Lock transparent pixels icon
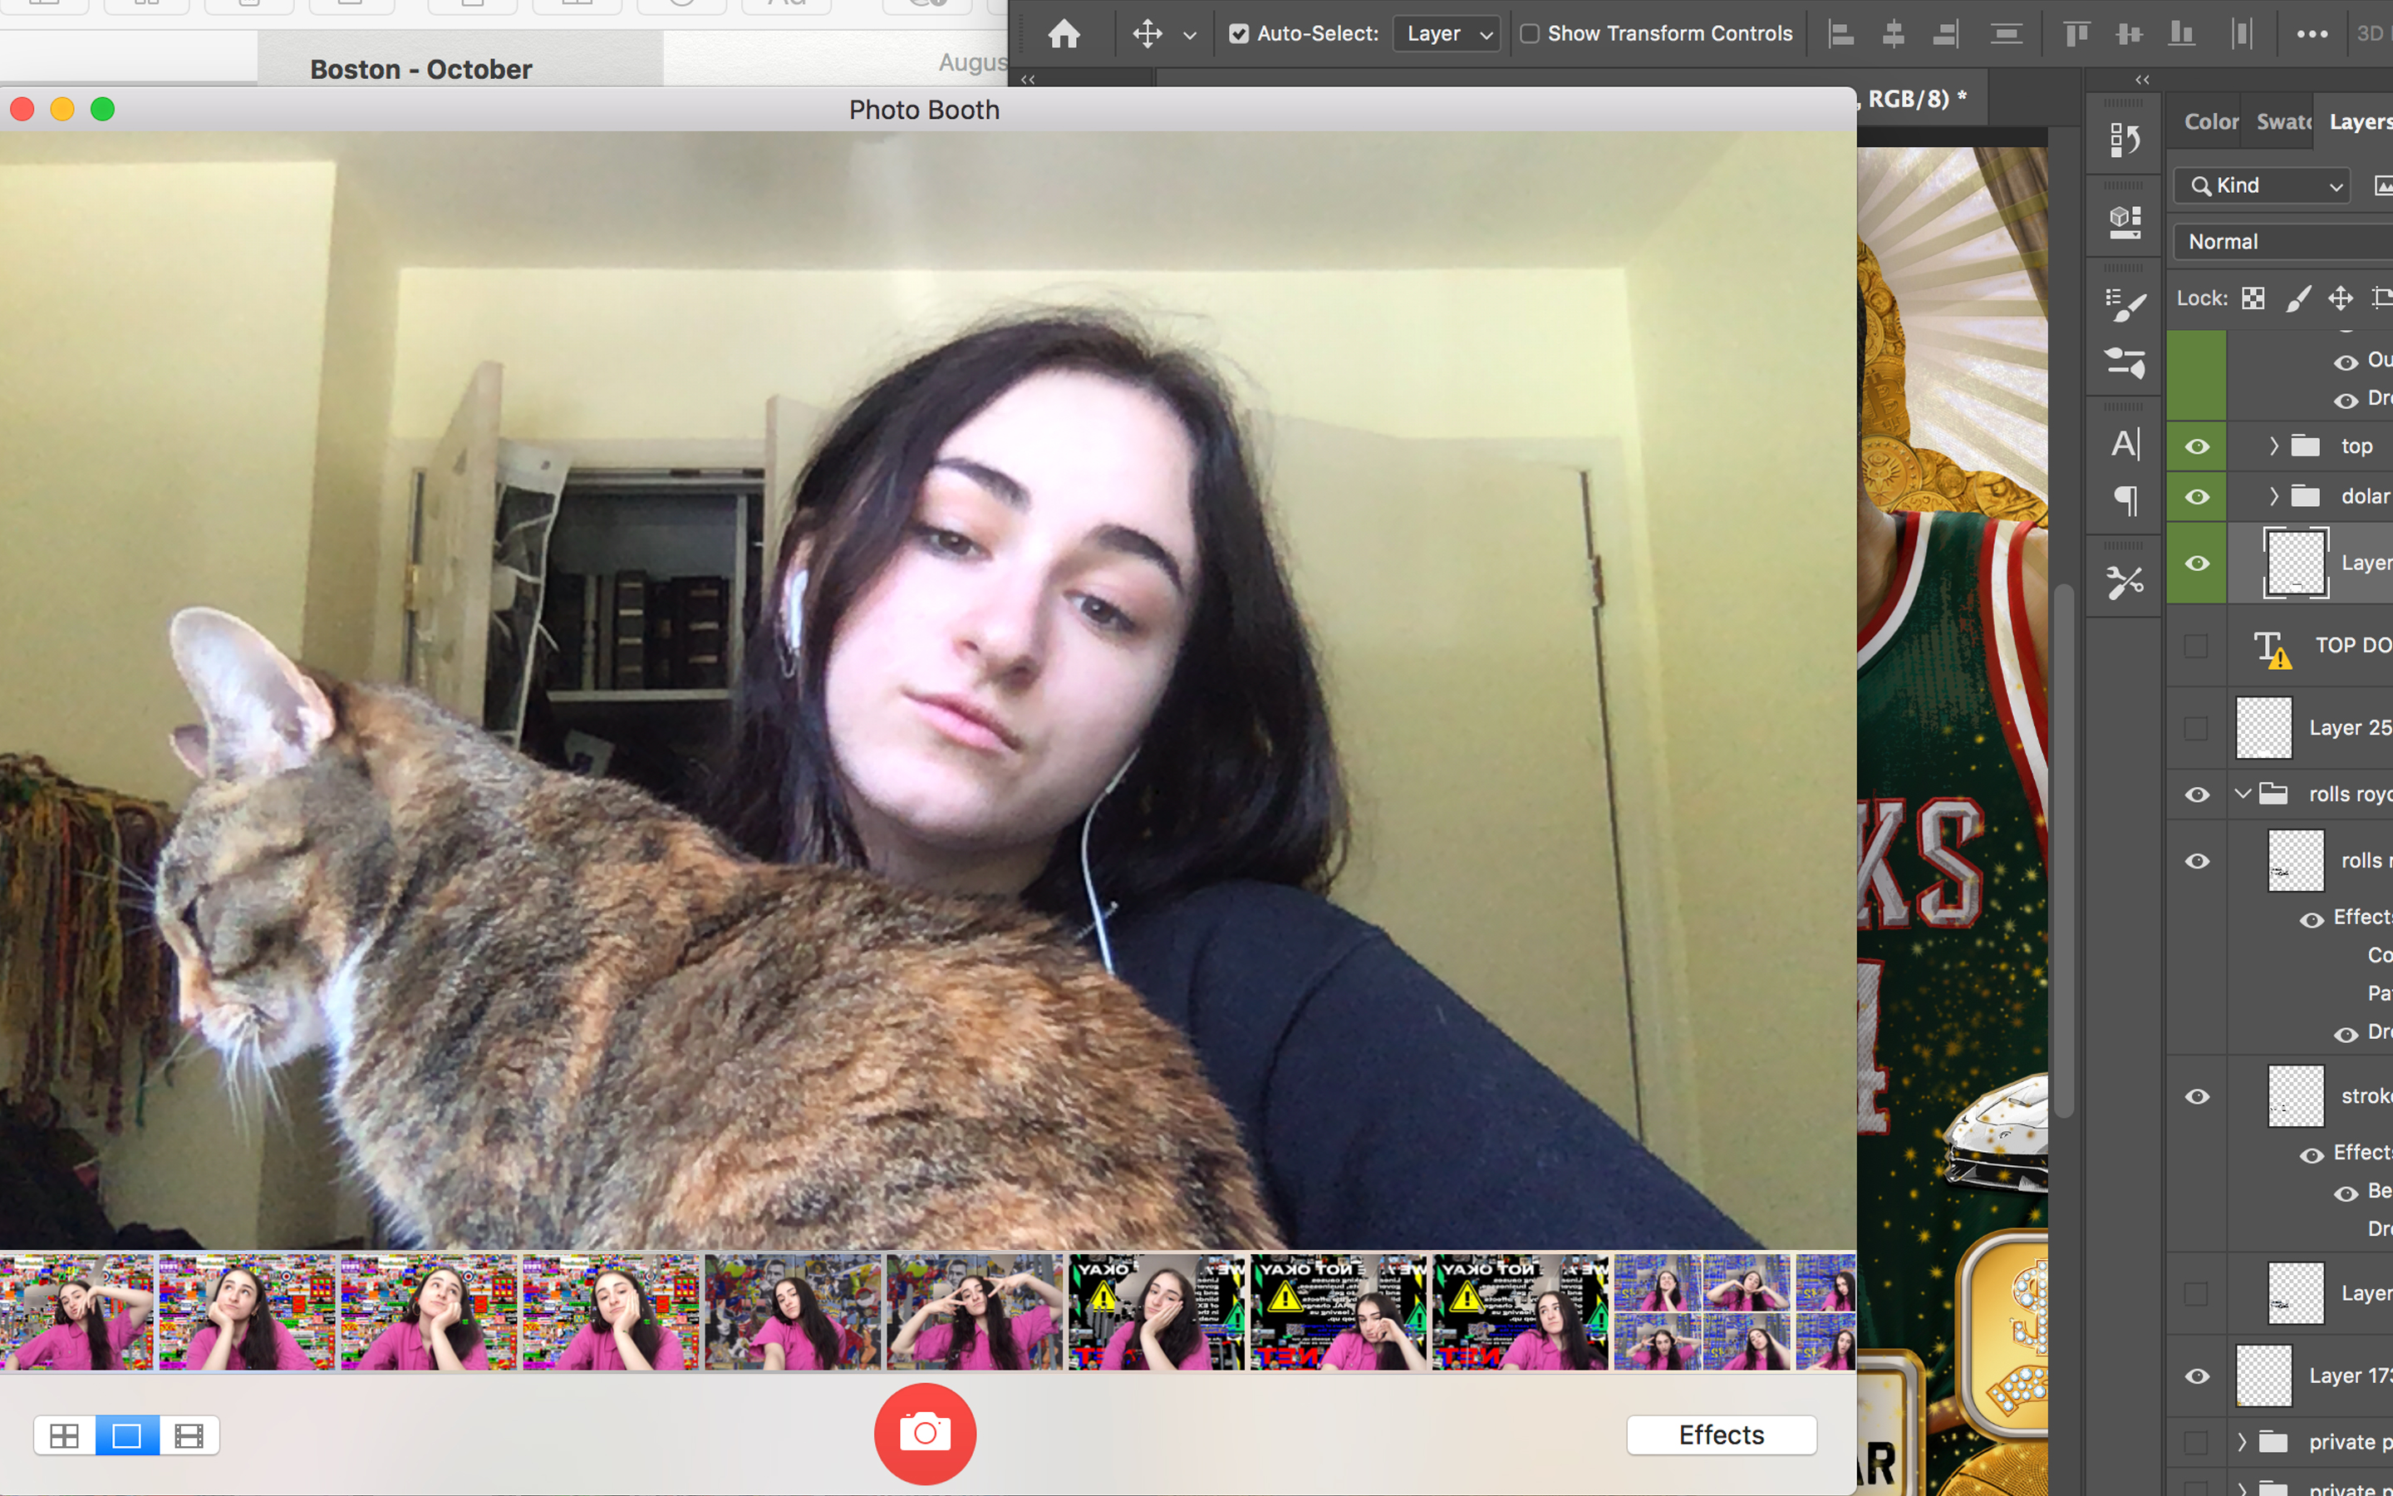 coord(2253,298)
